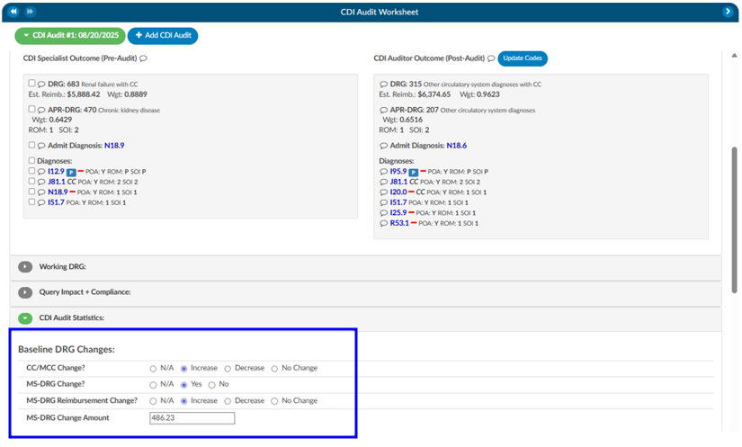Select Decrease for MS-DRG Reimbursement Change
Screen dimensions: 742x447
pyautogui.click(x=228, y=402)
